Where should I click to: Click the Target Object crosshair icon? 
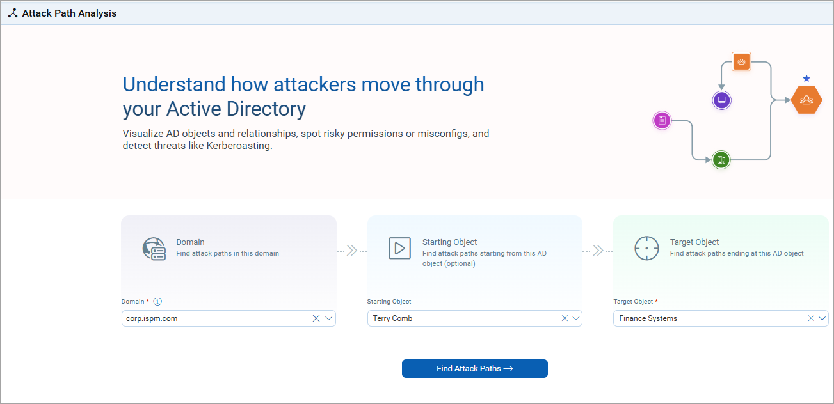646,249
